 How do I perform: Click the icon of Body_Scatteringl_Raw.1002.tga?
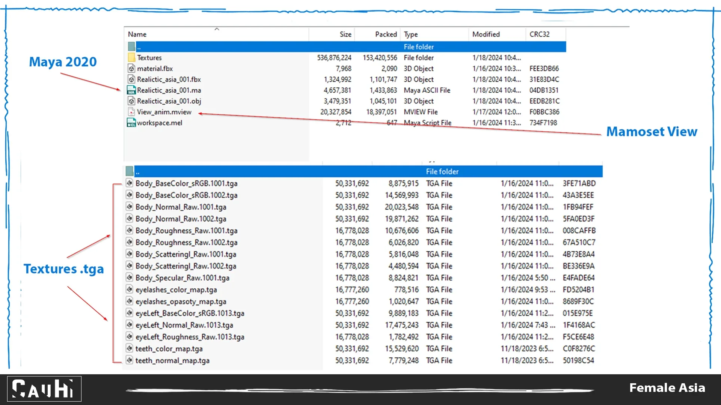point(130,266)
